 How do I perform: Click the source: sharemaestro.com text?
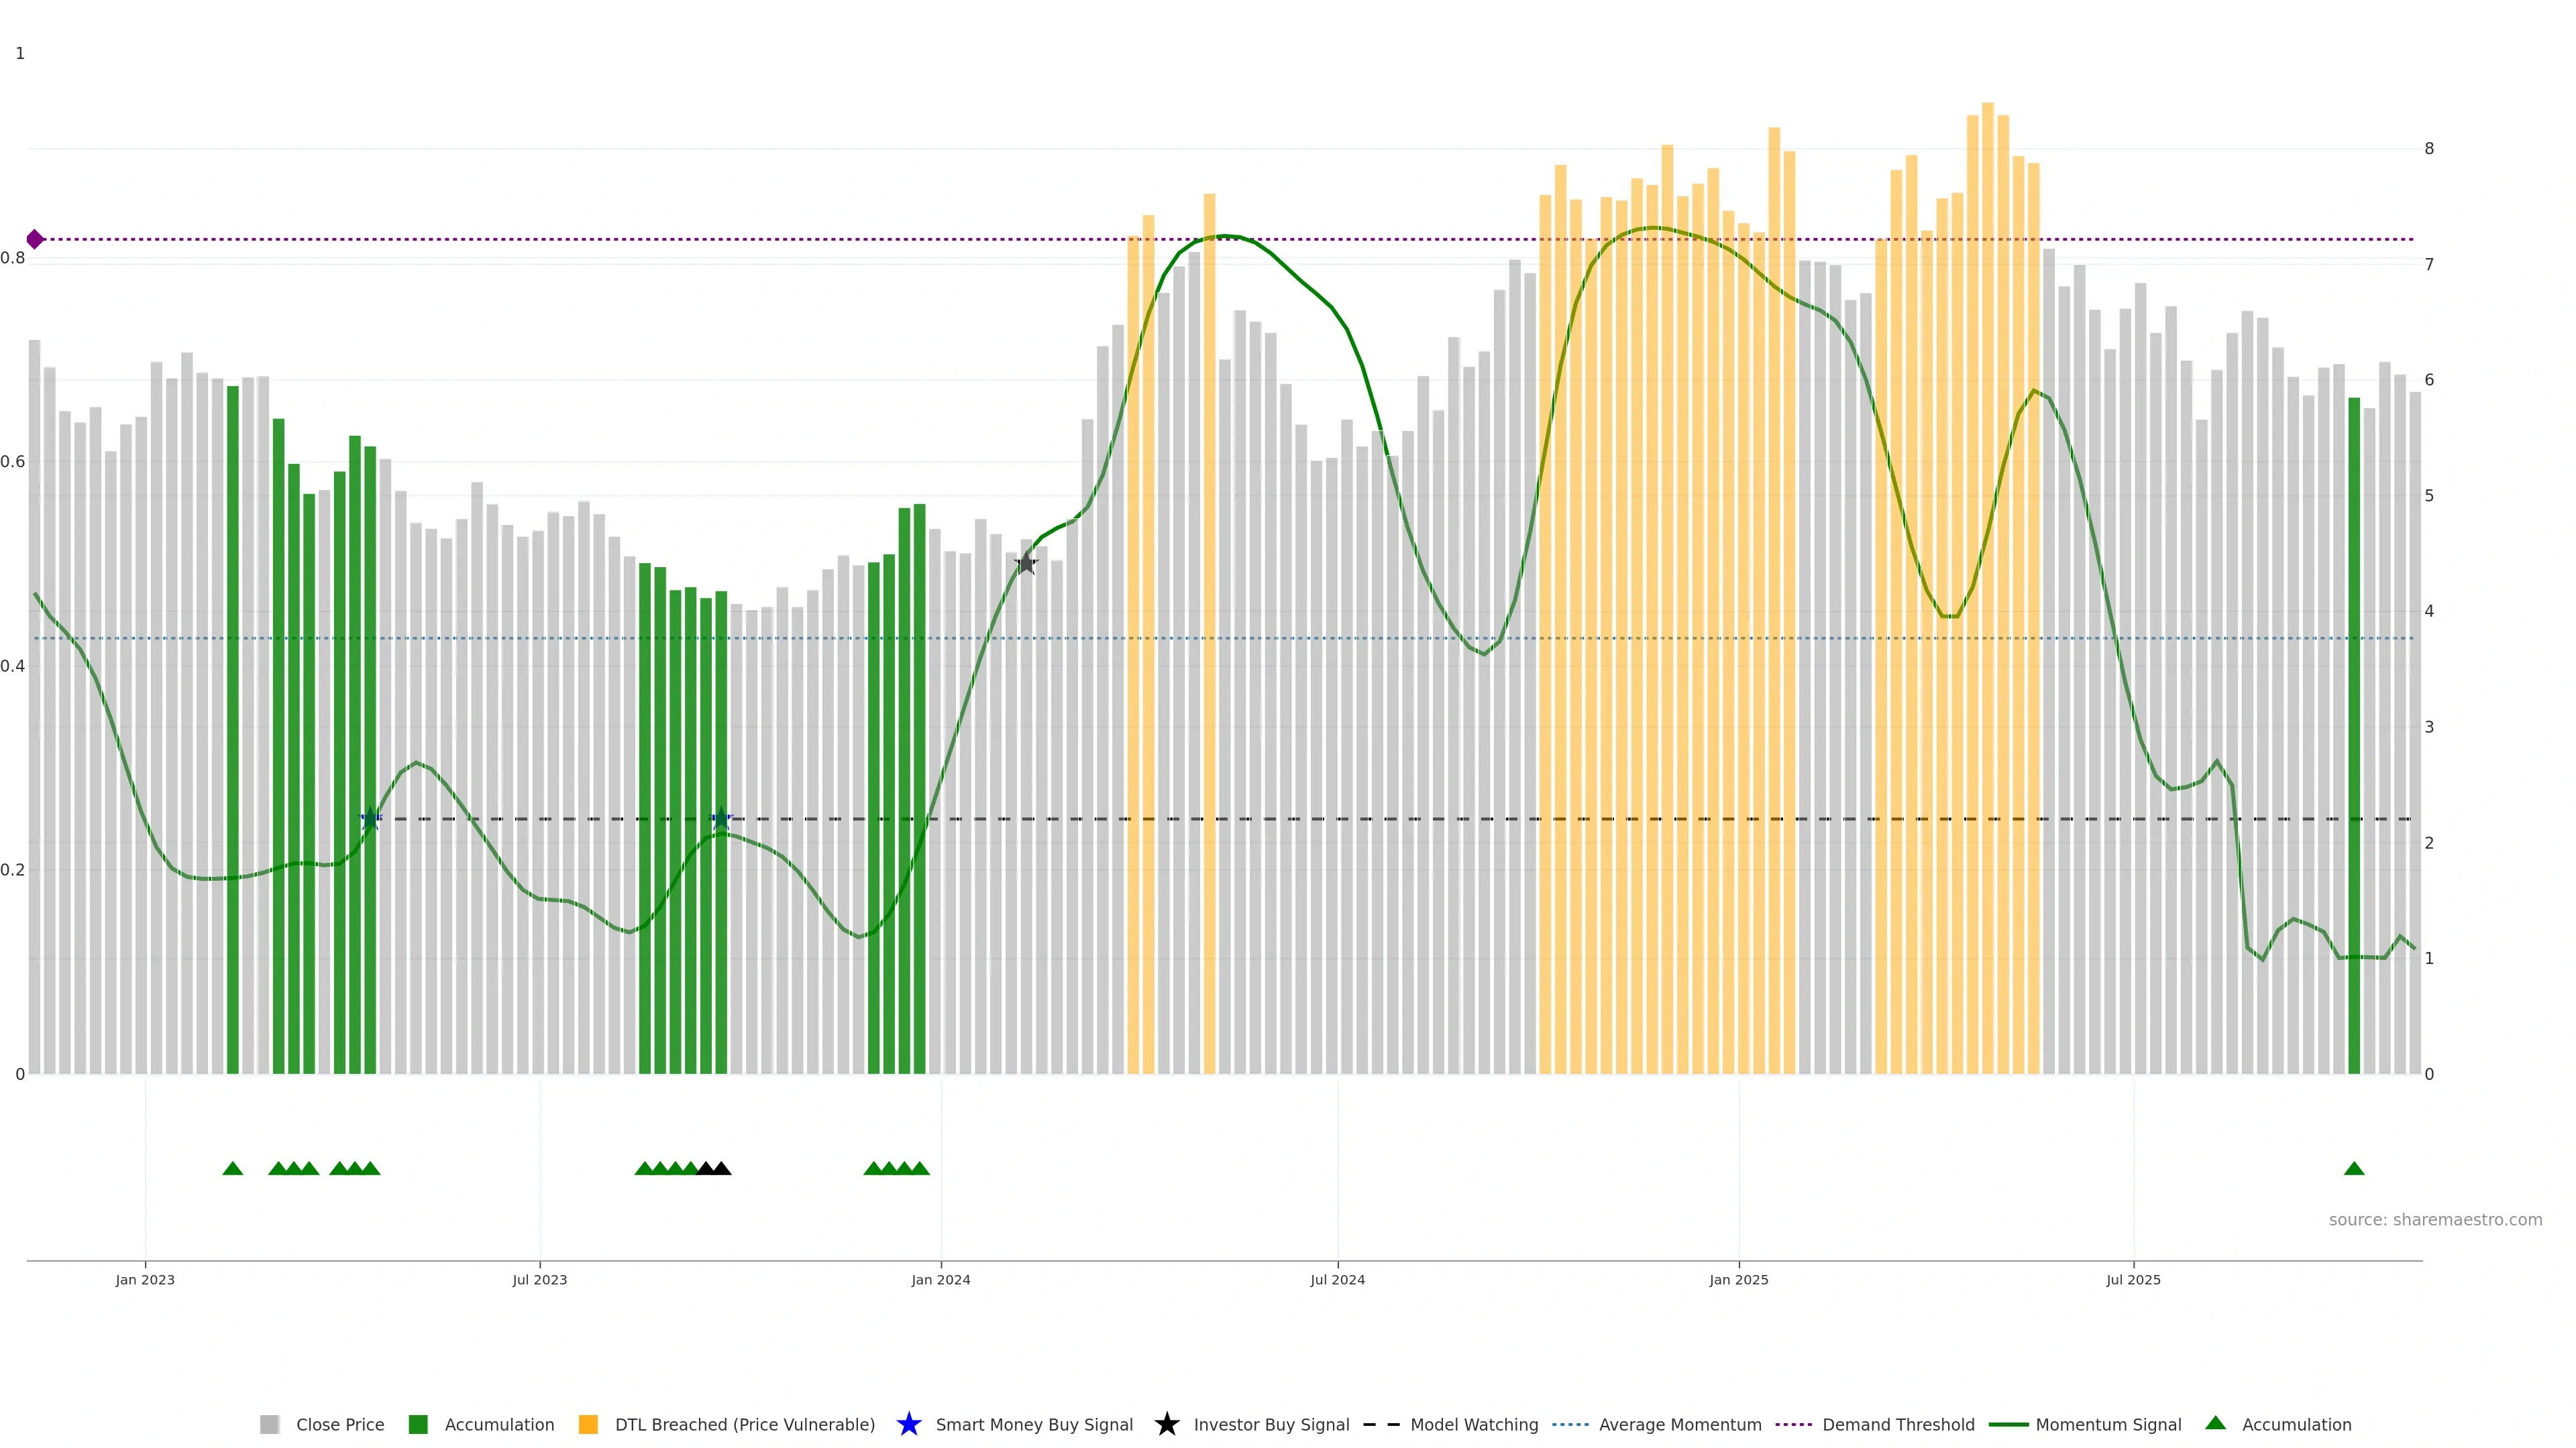click(2435, 1220)
